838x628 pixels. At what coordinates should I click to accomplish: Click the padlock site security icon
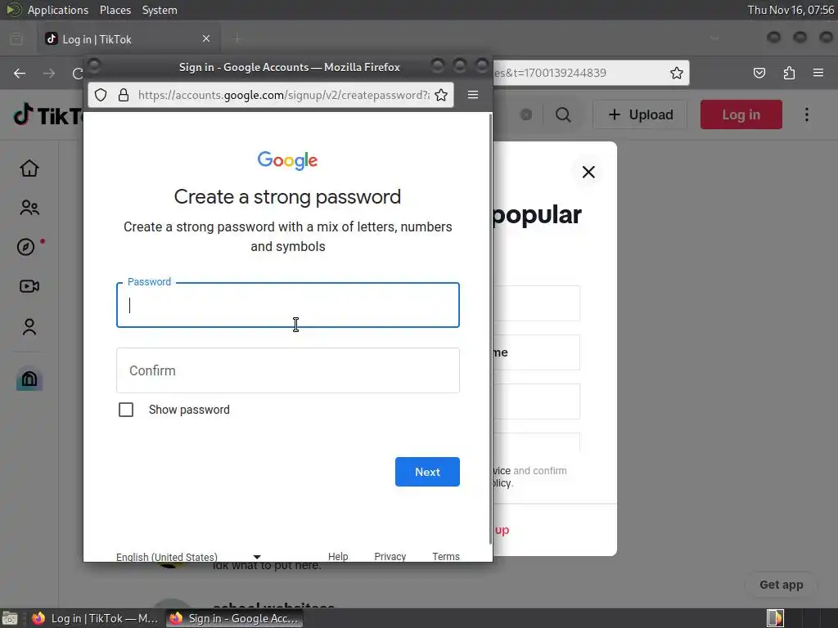tap(124, 95)
